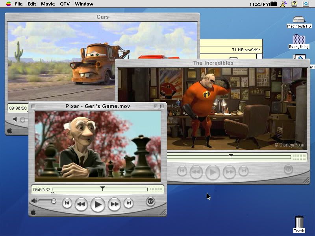Select the Trash icon on the desktop
This screenshot has height=236, width=315.
[299, 224]
